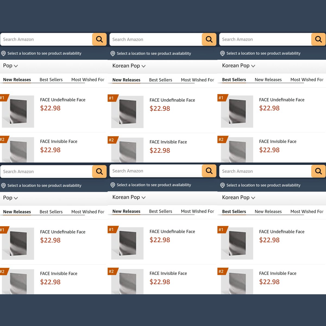Focus Search Amazon field in upper Korean Pop Best Sellers panel

pyautogui.click(x=265, y=39)
